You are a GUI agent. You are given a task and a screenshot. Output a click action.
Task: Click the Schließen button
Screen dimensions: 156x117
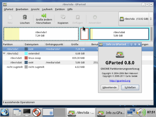(x=130, y=87)
